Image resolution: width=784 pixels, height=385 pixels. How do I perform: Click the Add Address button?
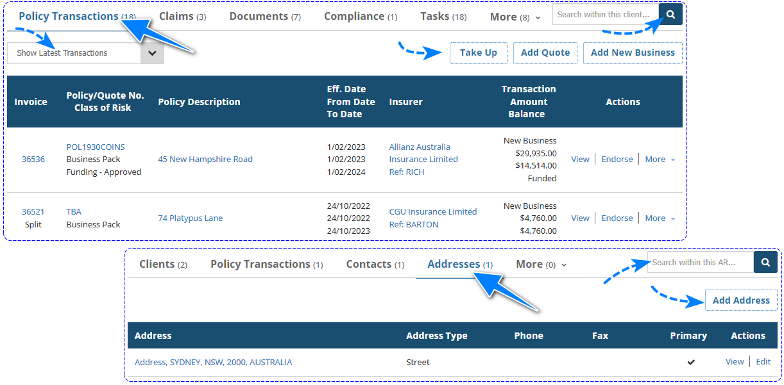click(740, 300)
